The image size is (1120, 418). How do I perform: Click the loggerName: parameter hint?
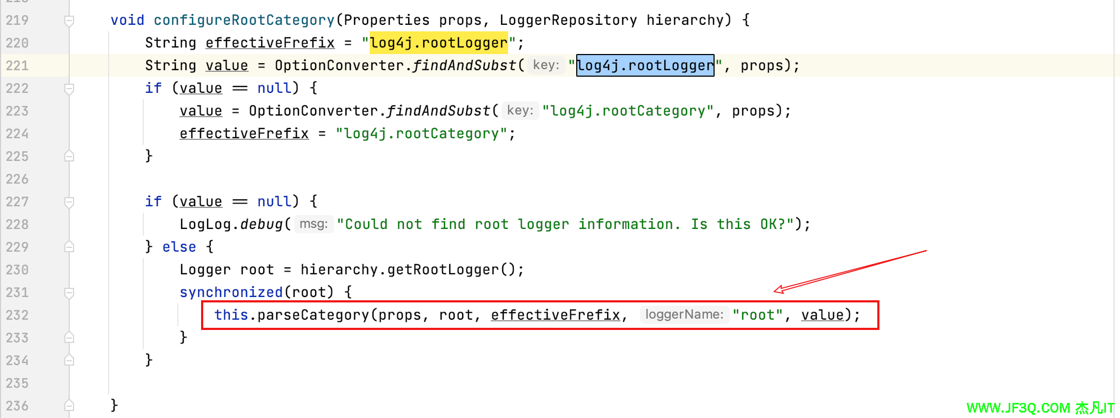[x=684, y=315]
